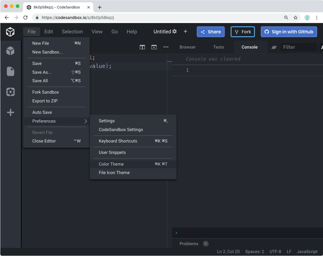This screenshot has width=323, height=256.
Task: Click Ln 2, Col 20 status entry
Action: pyautogui.click(x=228, y=252)
